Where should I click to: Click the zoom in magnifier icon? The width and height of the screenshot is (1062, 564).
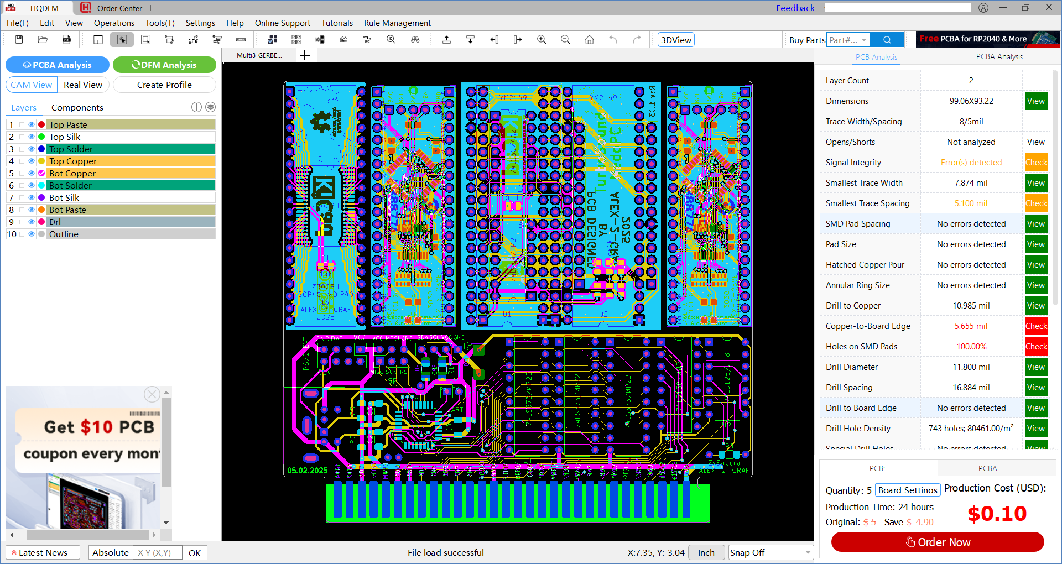click(542, 40)
